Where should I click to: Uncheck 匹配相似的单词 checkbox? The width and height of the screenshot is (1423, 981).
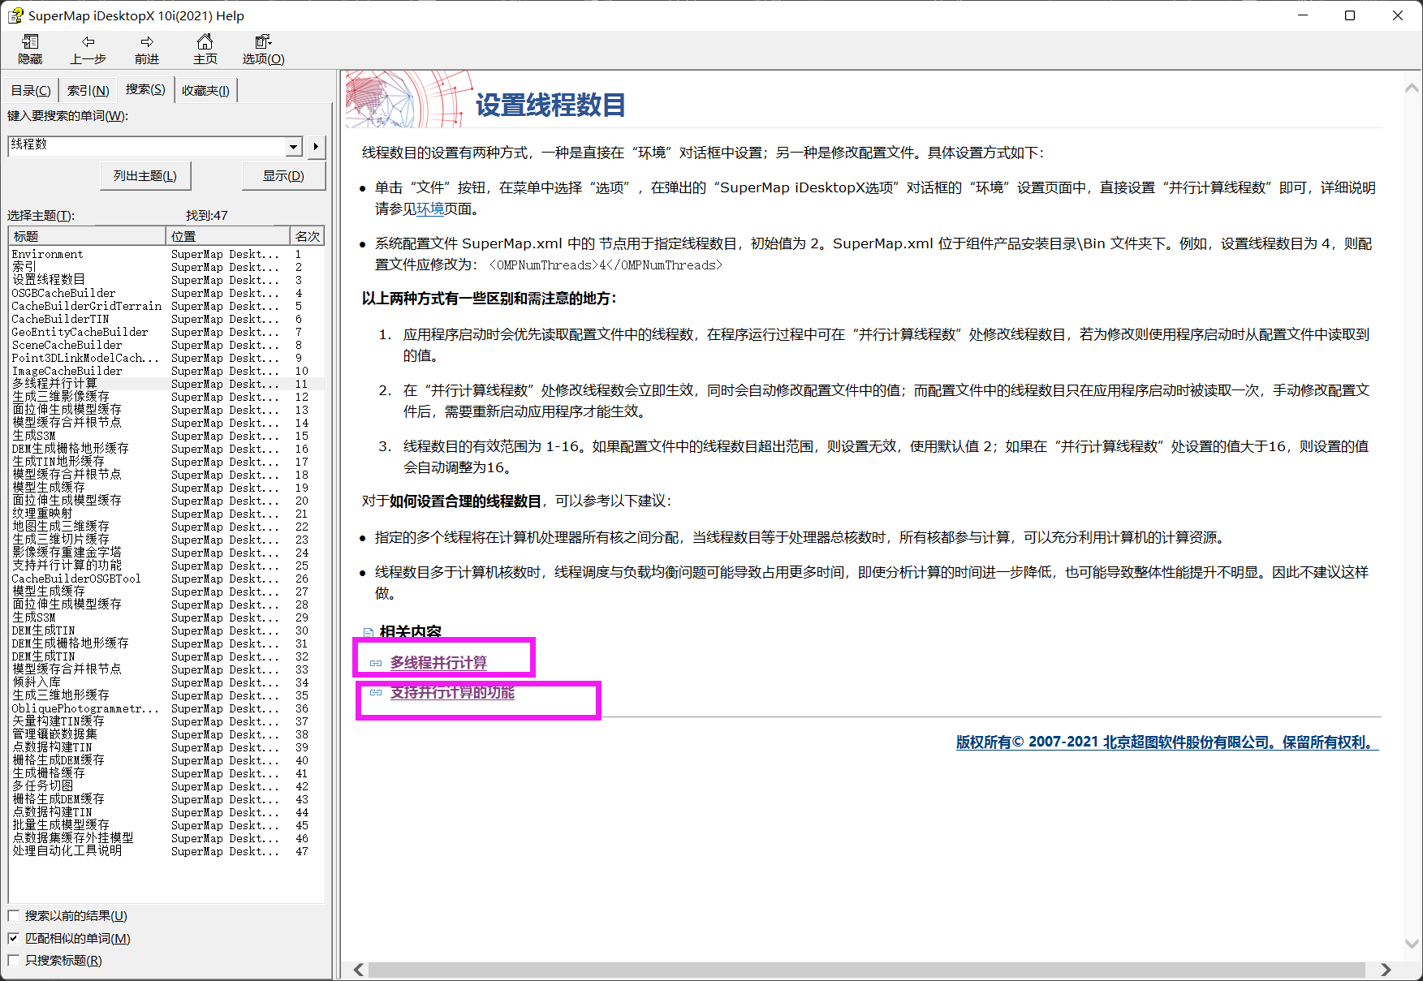click(14, 938)
